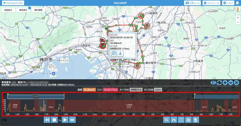This screenshot has height=126, width=241.
Task: Toggle track visibility with the eye icon
Action: [213, 83]
